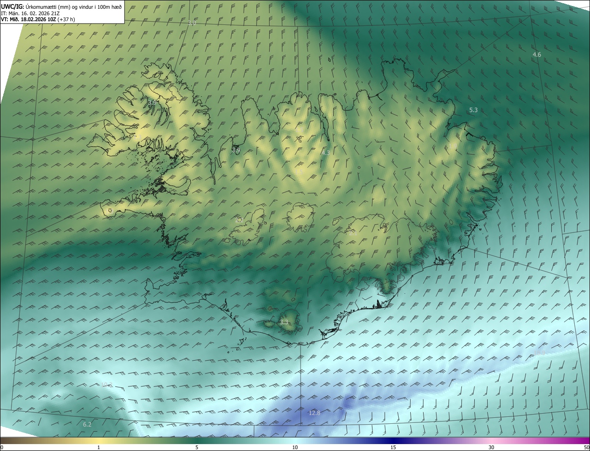The height and width of the screenshot is (451, 590).
Task: Click the '4.3' value label in north Iceland
Action: 326,153
